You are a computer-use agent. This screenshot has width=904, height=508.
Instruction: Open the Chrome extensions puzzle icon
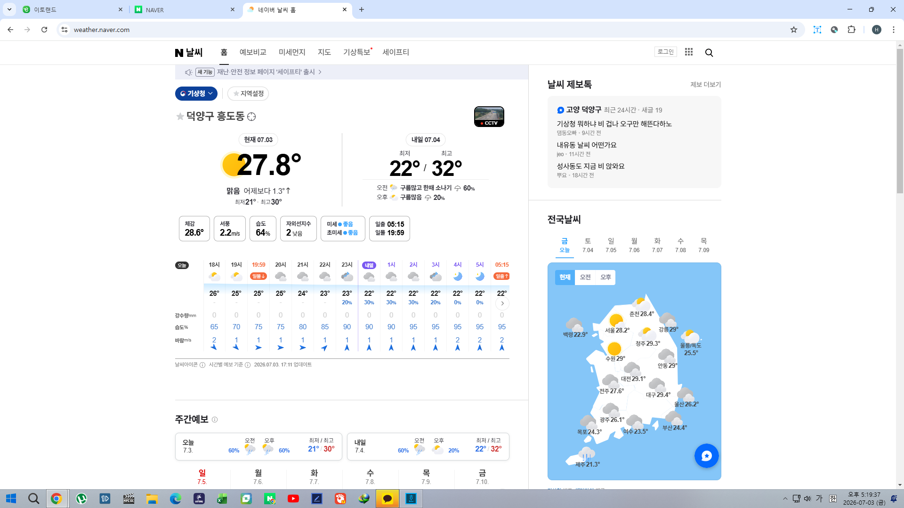pos(851,30)
